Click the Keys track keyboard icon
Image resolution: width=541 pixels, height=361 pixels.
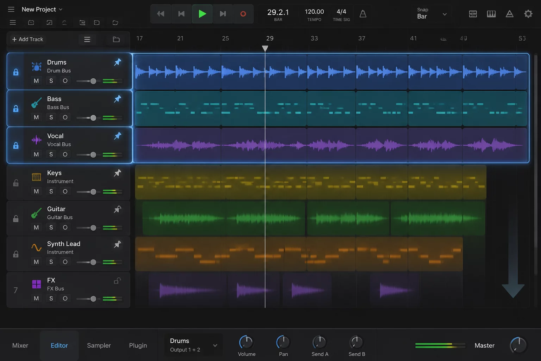coord(36,177)
